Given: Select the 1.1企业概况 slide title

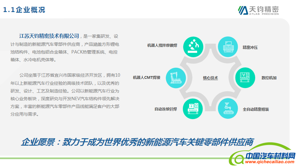Looking at the screenshot, I should point(24,10).
